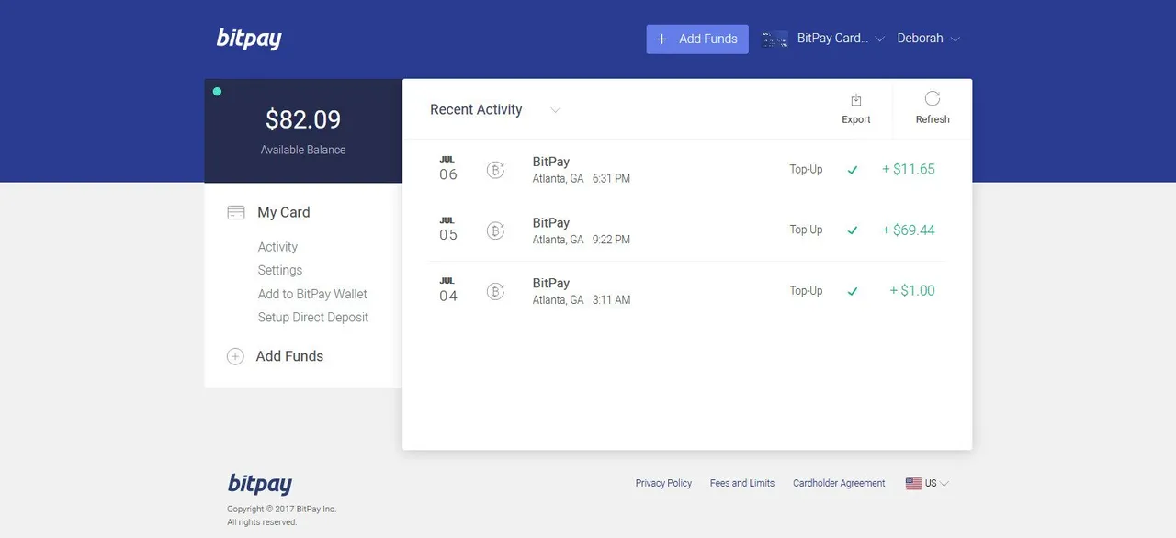1176x538 pixels.
Task: Click the + $1.00 amount
Action: (912, 290)
